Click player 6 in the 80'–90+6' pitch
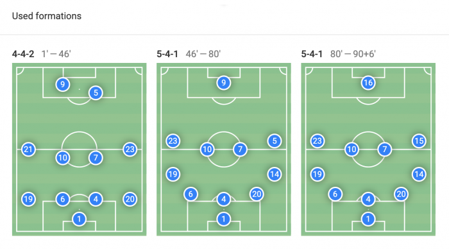Screen dimensions: 449x249 tap(335, 194)
